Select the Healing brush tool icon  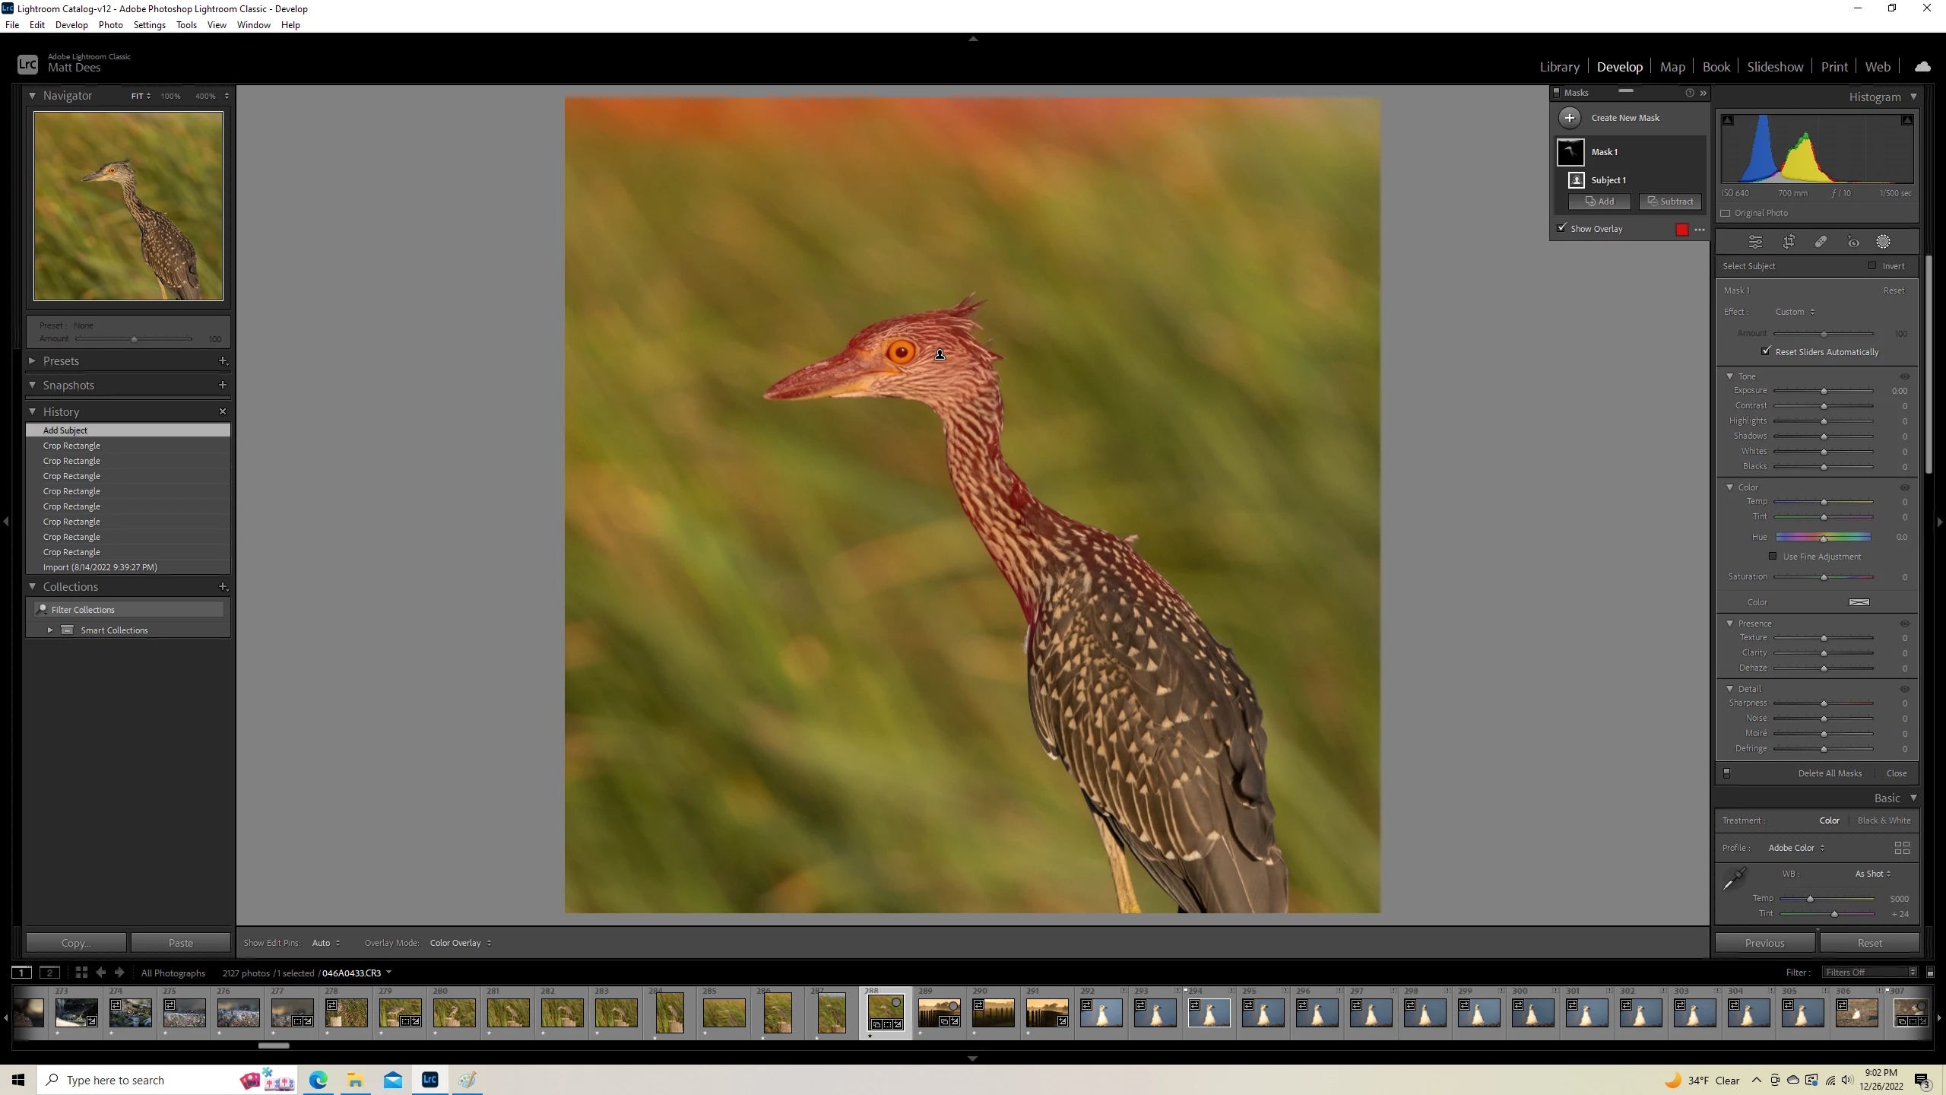click(x=1821, y=242)
